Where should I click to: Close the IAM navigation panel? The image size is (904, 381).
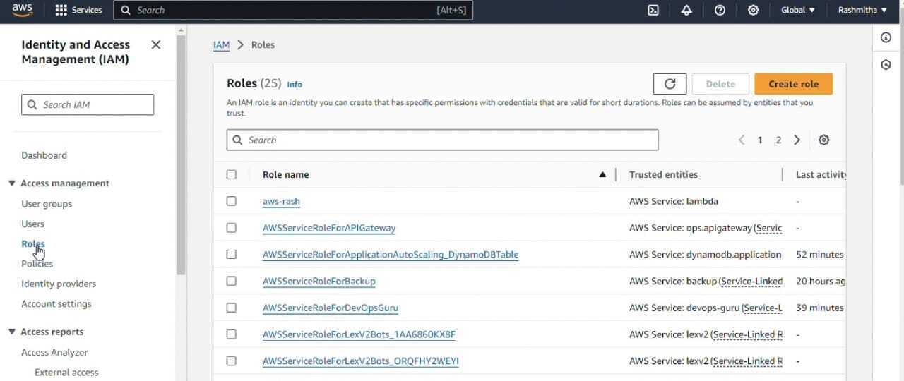(x=156, y=44)
